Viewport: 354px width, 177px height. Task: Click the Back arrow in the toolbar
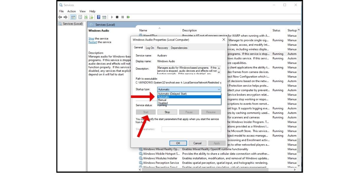(60, 17)
